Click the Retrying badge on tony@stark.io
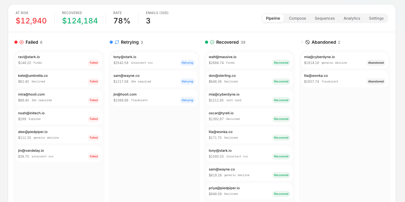Viewport: 405px width, 202px height. 187,63
